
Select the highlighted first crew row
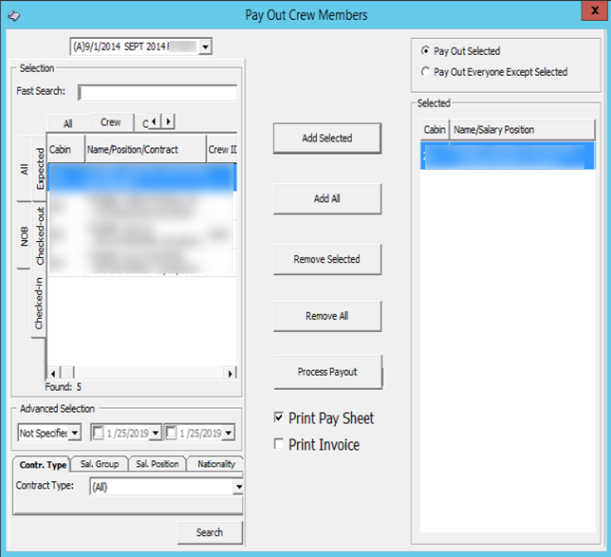pos(142,176)
